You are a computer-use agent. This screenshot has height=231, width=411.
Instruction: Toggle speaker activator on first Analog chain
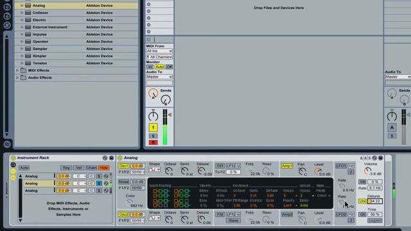click(91, 176)
